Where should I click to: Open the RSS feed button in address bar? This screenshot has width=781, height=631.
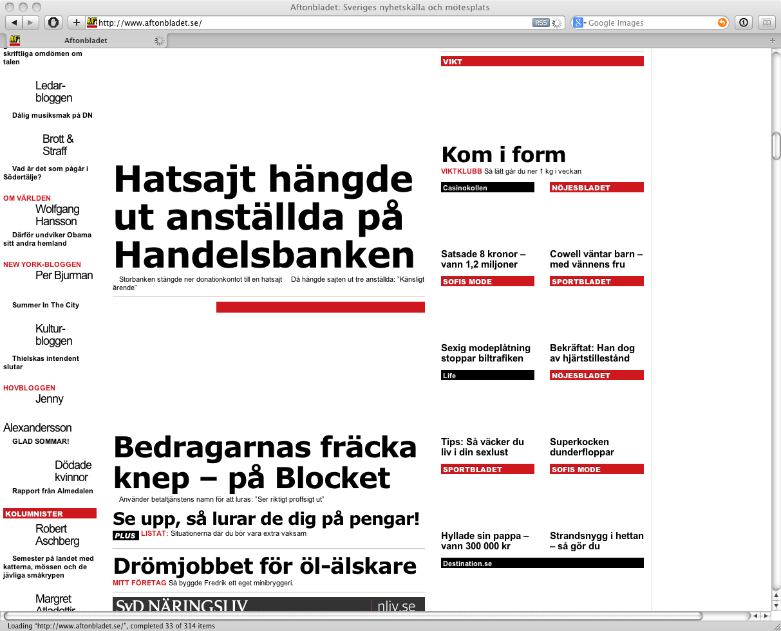coord(541,23)
